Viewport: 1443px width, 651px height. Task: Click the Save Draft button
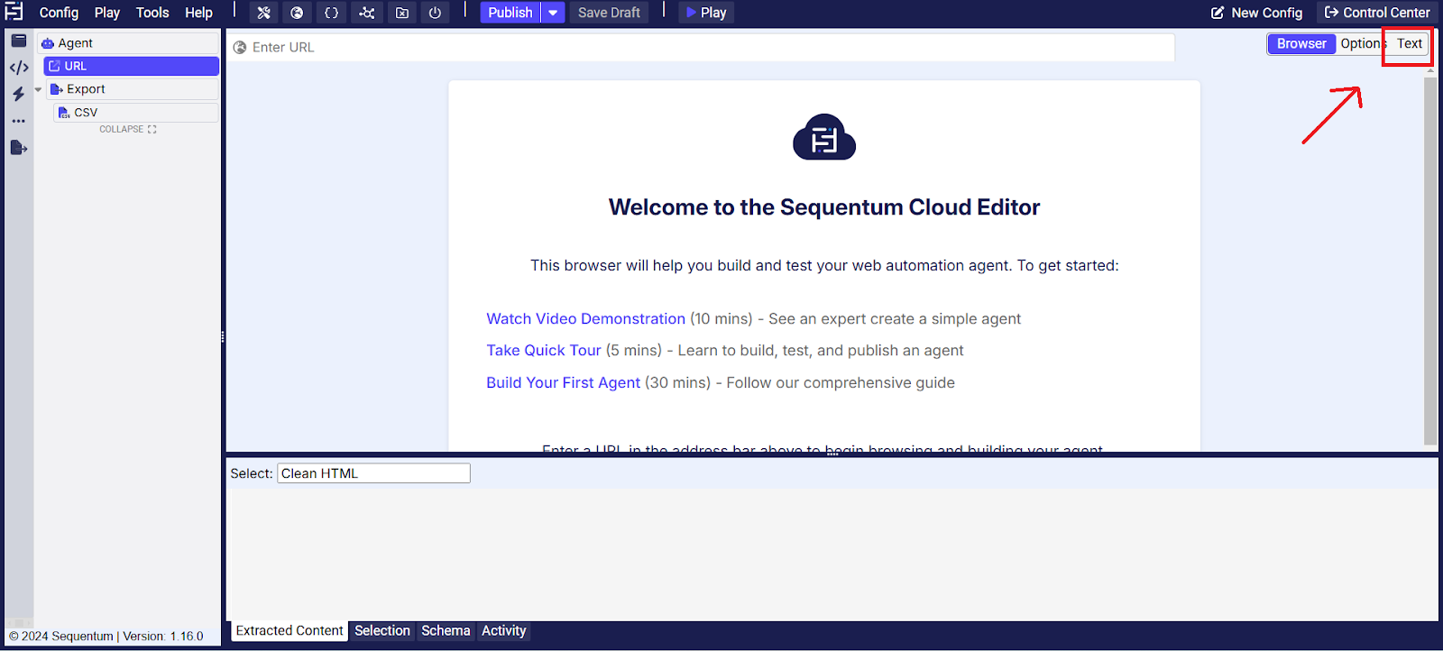tap(609, 13)
